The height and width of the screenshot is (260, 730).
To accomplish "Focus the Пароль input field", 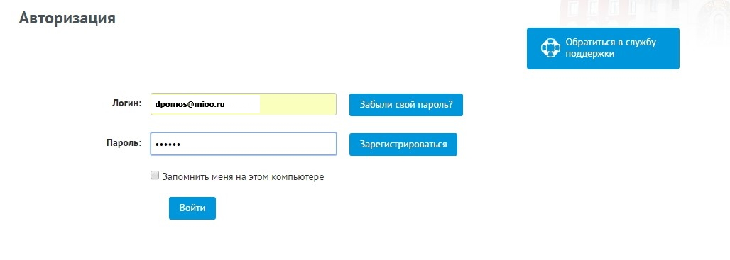I will 243,144.
